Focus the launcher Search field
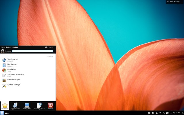The width and height of the screenshot is (184, 115). coord(32,51)
